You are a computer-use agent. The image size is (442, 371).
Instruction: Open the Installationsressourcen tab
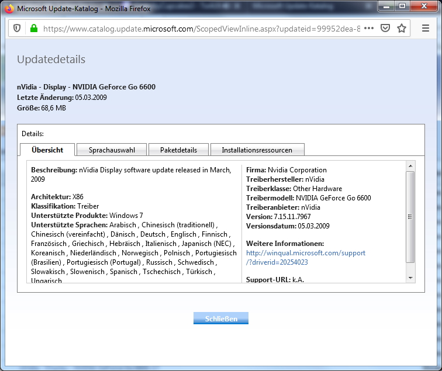[x=257, y=150]
